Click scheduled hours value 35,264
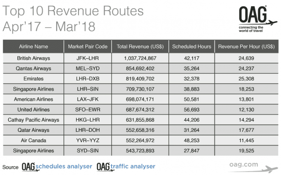Image resolution: width=281 pixels, height=175 pixels. tap(191, 68)
